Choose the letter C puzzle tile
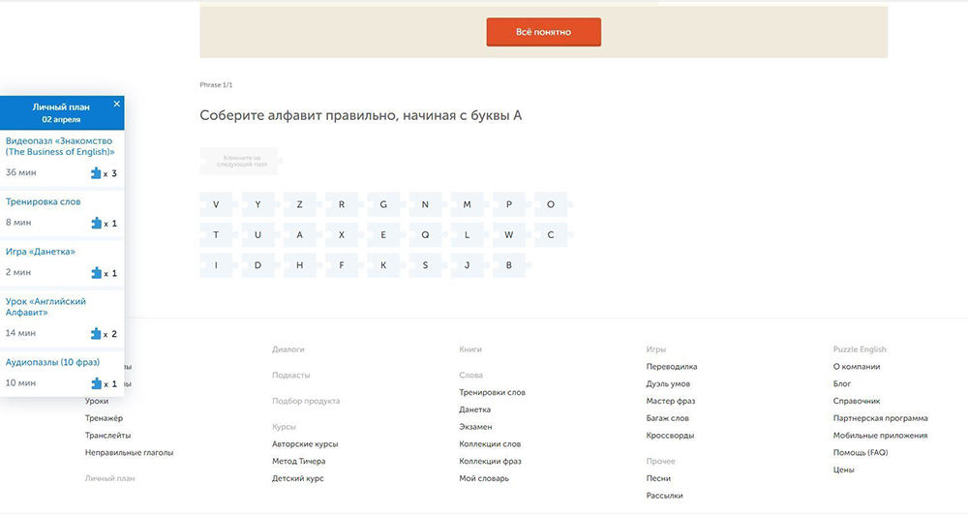This screenshot has width=968, height=516. (x=551, y=235)
